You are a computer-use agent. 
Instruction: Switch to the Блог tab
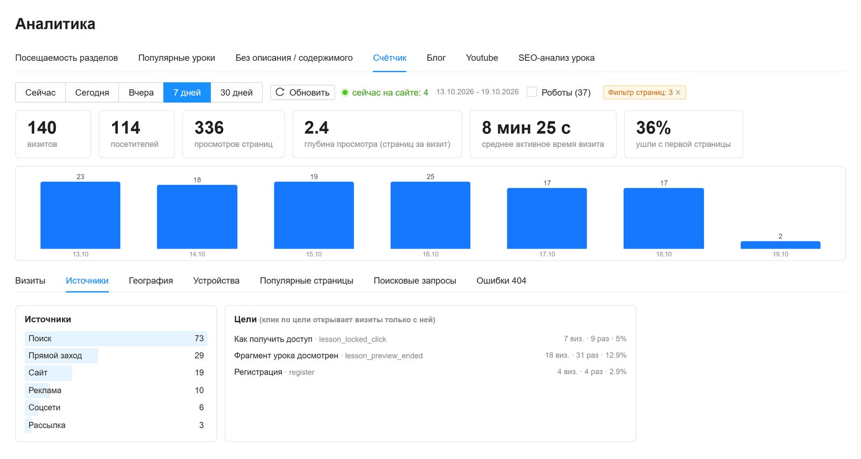(x=436, y=58)
